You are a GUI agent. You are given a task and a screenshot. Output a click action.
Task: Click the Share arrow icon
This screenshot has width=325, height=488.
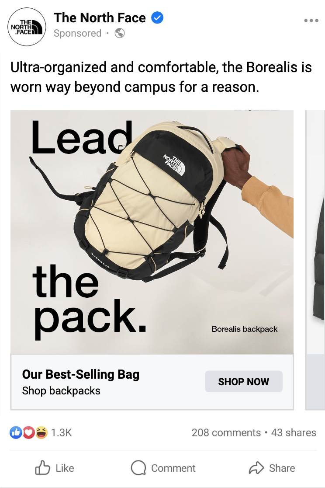click(256, 468)
